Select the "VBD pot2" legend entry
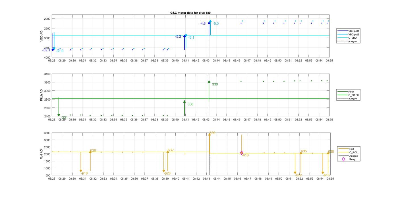Viewport: 398px width, 197px height. coord(348,34)
